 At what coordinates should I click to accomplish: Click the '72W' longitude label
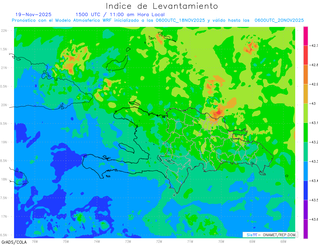[x=159, y=241]
